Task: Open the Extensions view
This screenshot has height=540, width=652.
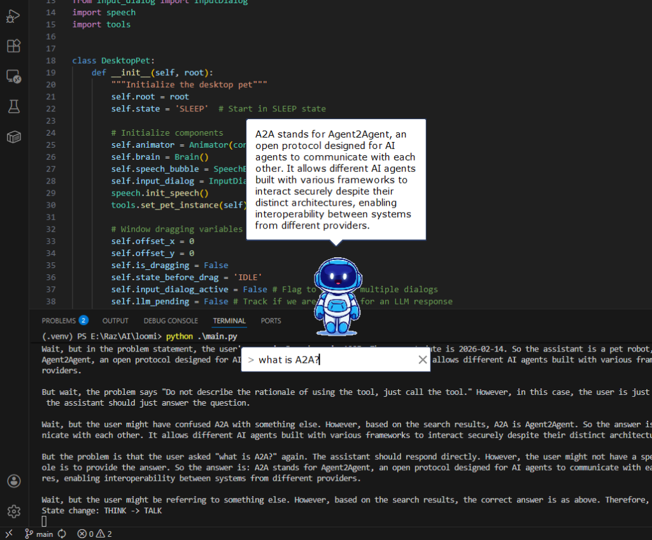Action: pyautogui.click(x=13, y=46)
